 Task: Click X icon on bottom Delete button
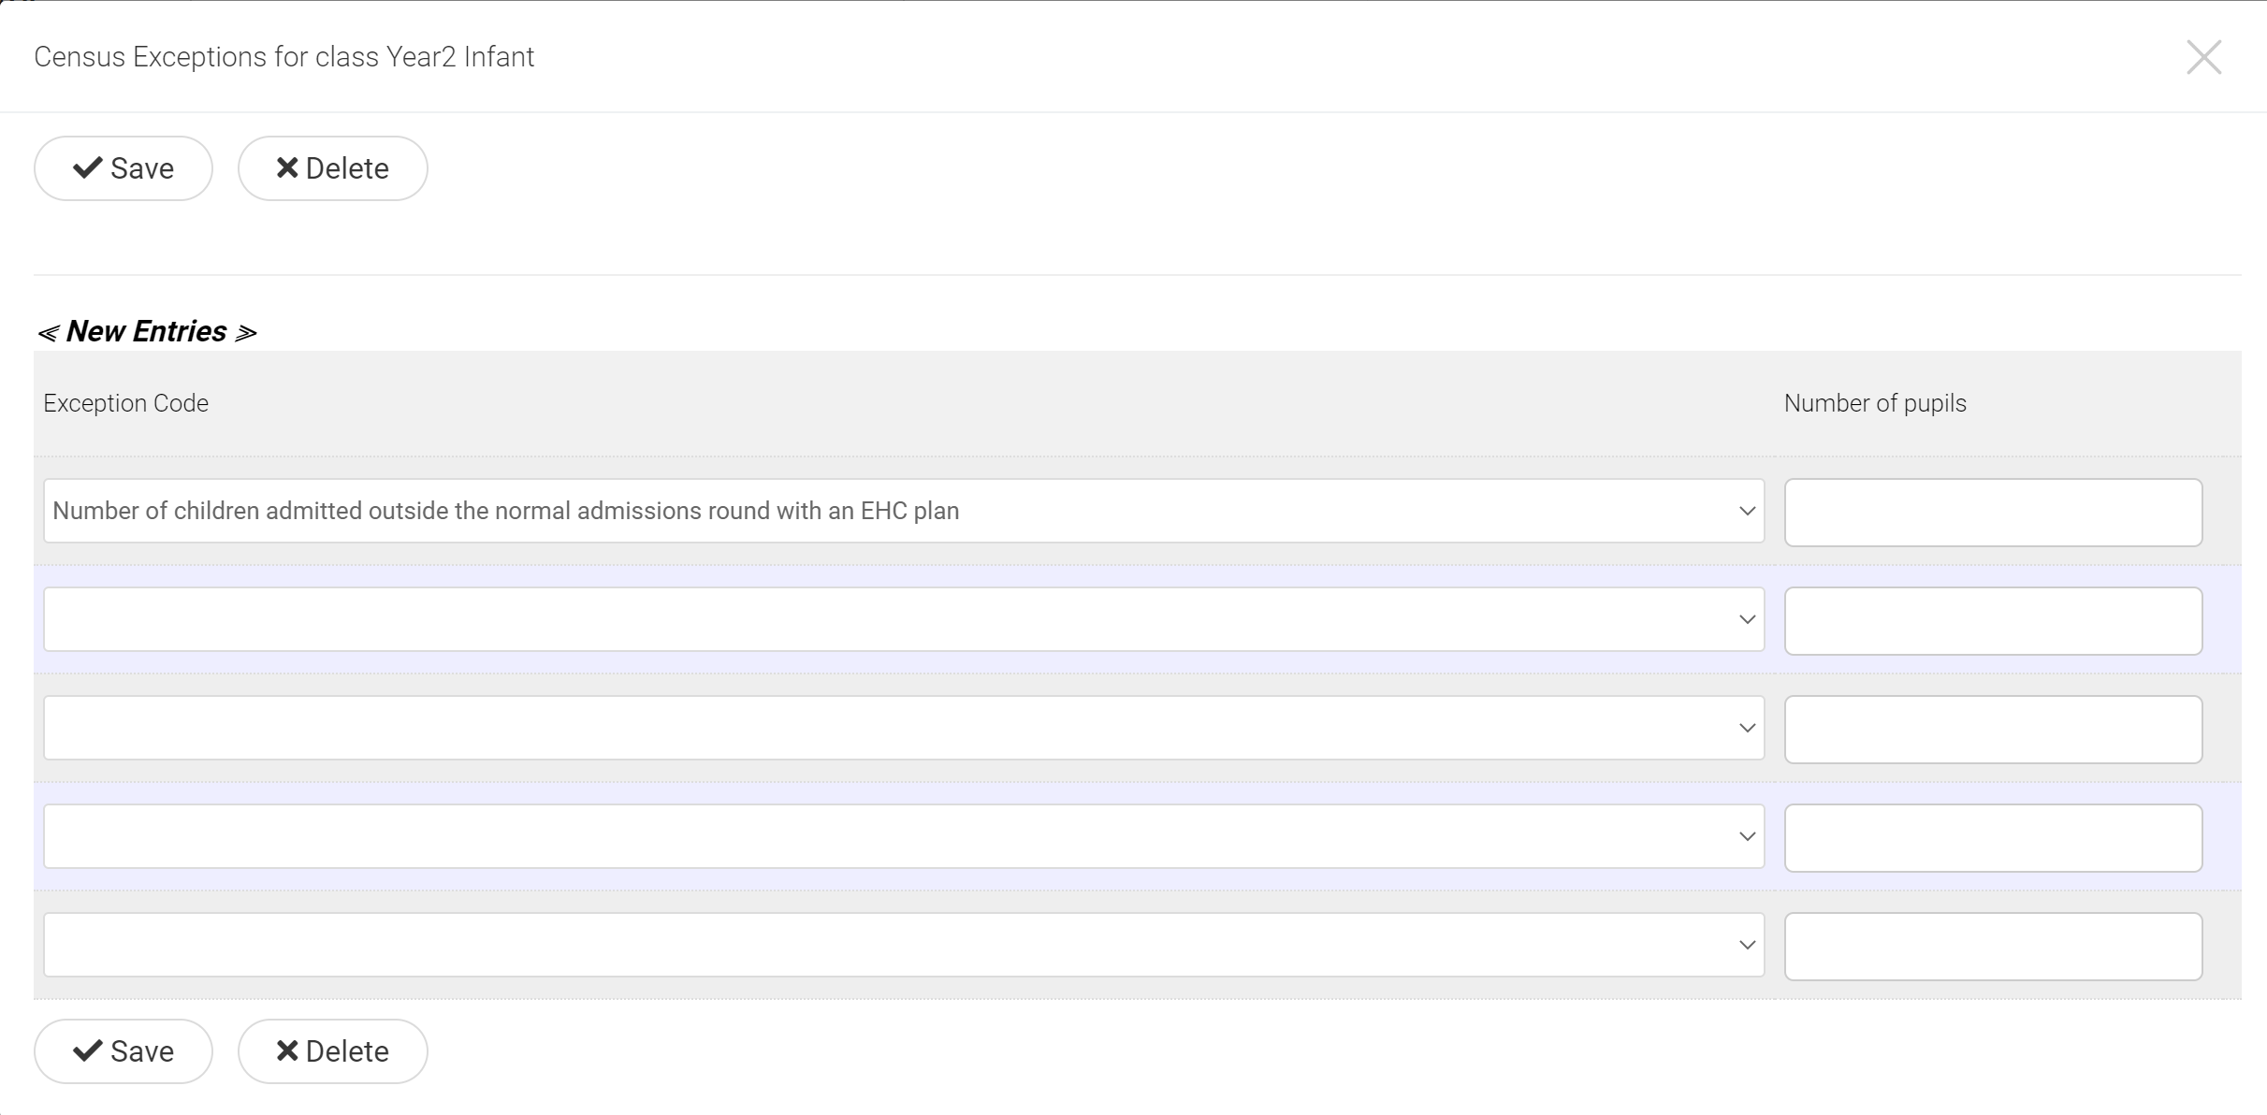click(x=287, y=1050)
